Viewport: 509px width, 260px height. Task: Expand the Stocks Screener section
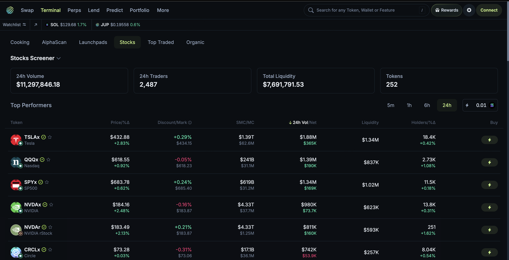coord(58,58)
